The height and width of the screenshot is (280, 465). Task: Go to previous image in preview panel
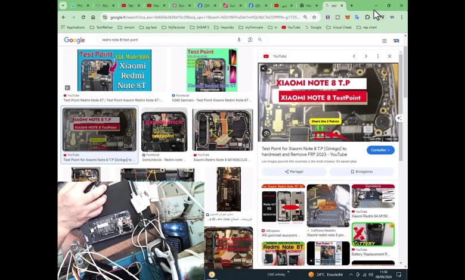tap(354, 56)
